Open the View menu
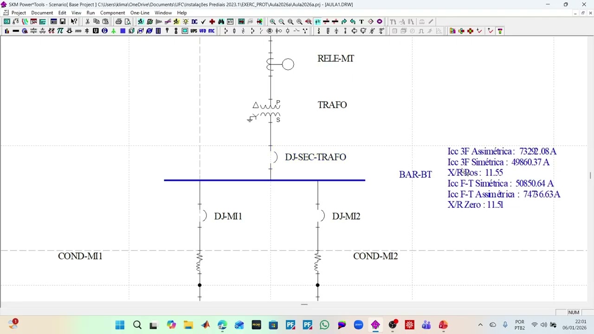Image resolution: width=594 pixels, height=334 pixels. pyautogui.click(x=76, y=13)
